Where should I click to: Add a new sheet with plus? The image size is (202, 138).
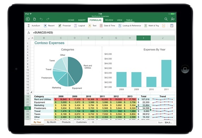coord(93,122)
